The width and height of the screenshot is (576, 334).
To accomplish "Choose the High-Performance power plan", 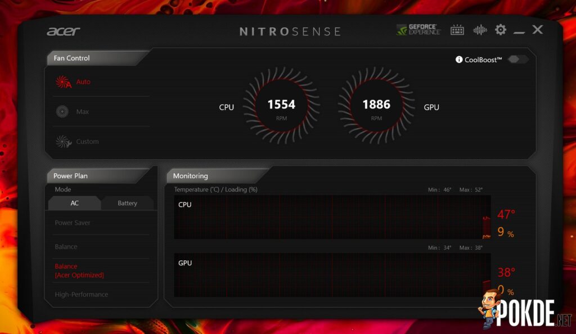I will [82, 295].
